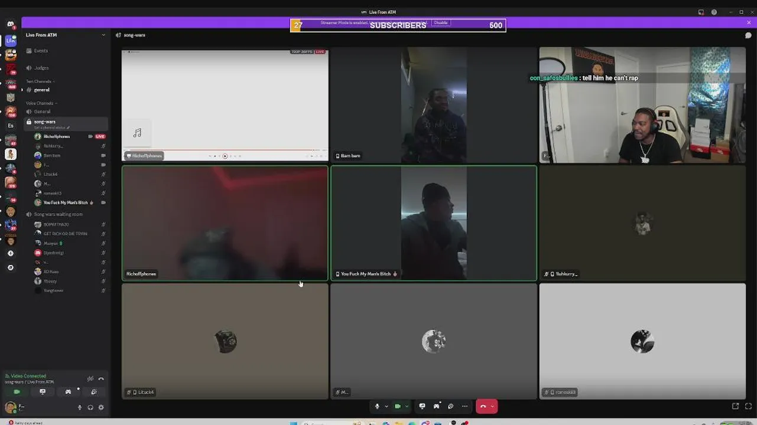Disconnect using voice panel hang-up icon

(x=101, y=379)
